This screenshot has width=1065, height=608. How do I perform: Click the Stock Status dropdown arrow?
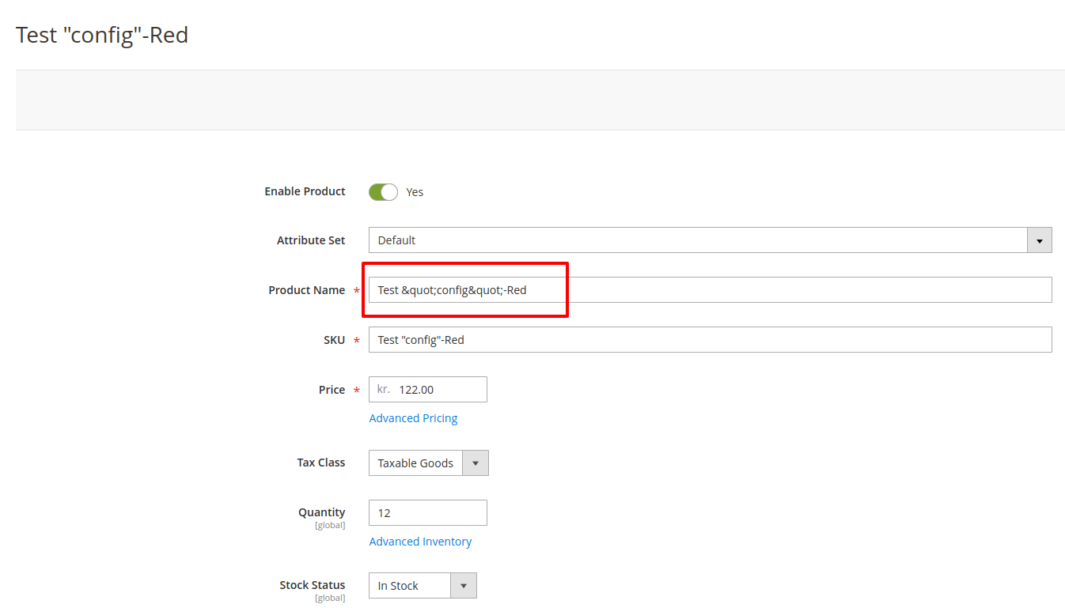(x=465, y=585)
